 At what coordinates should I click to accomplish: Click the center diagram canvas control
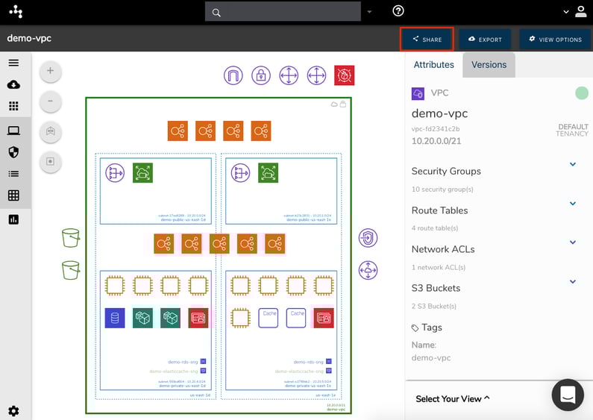pos(50,162)
